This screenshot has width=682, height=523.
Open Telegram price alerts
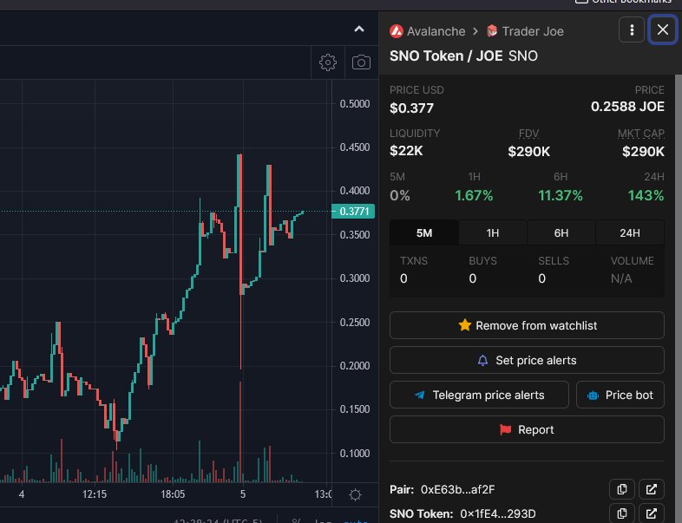click(479, 395)
